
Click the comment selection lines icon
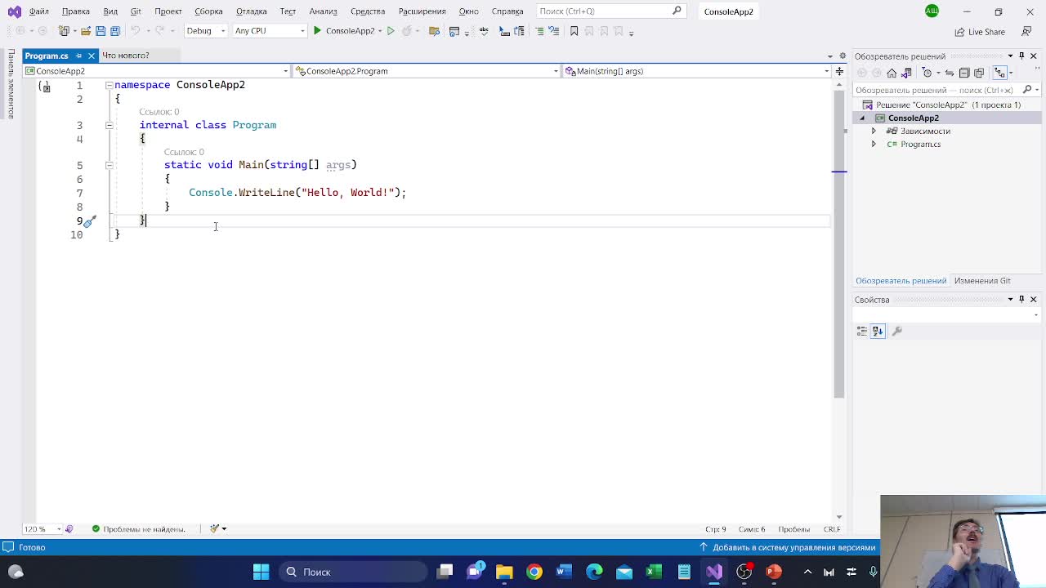pyautogui.click(x=539, y=31)
